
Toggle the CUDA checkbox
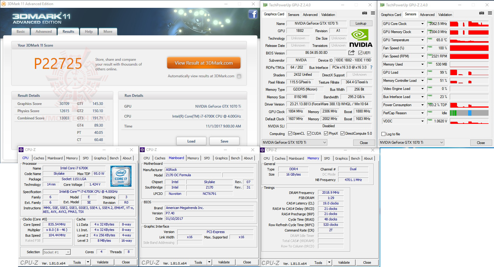pos(309,133)
